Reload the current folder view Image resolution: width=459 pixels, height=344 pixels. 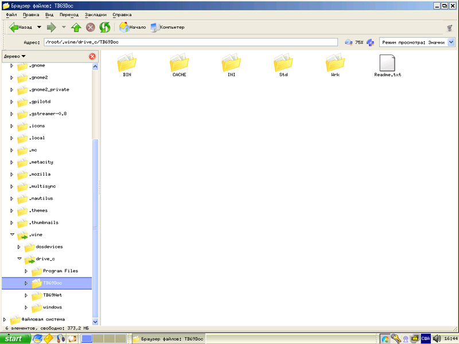[104, 27]
